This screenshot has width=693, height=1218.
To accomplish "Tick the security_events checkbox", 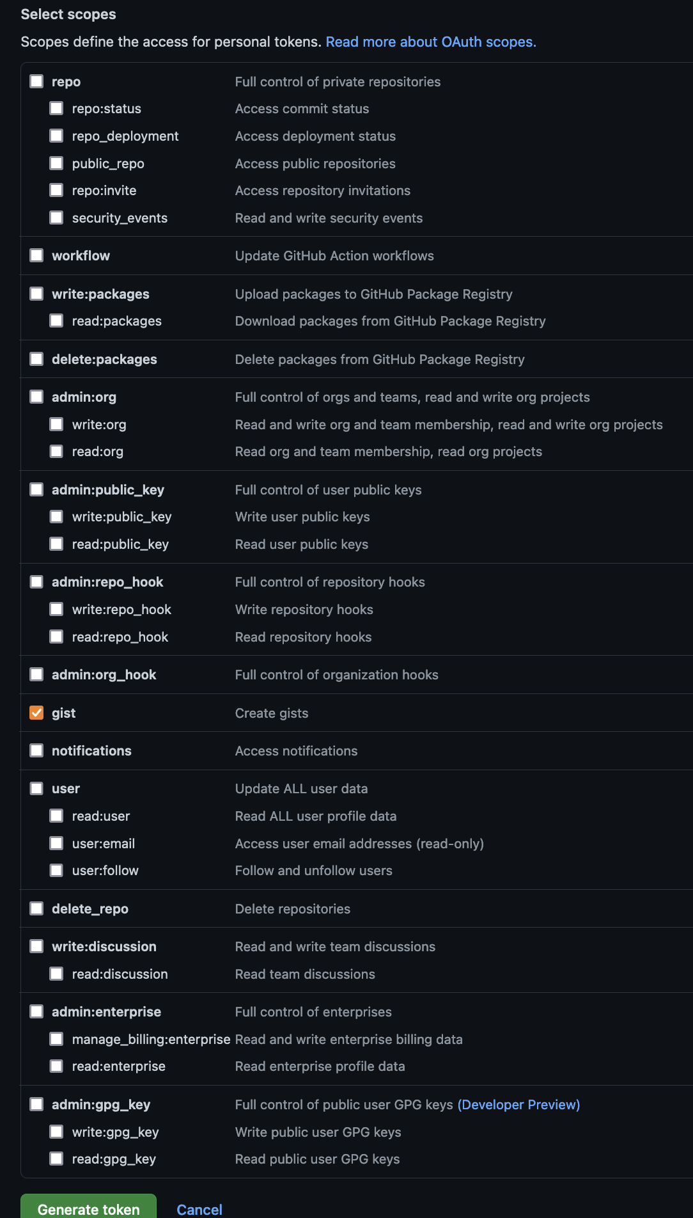I will click(57, 217).
